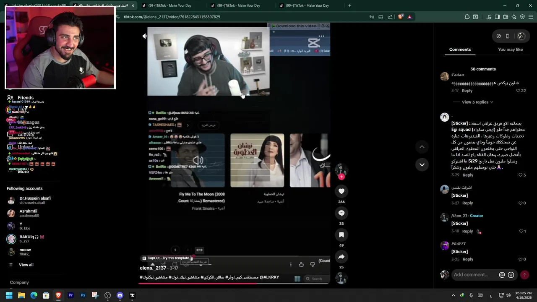Screen dimensions: 537x302
Task: Open the elena._2137 username
Action: click(x=153, y=268)
